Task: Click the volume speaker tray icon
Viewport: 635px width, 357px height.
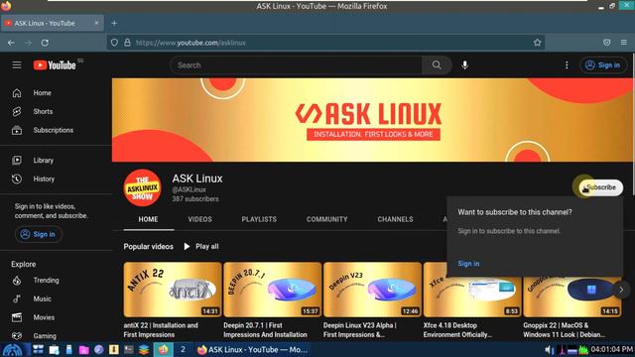Action: [x=549, y=350]
